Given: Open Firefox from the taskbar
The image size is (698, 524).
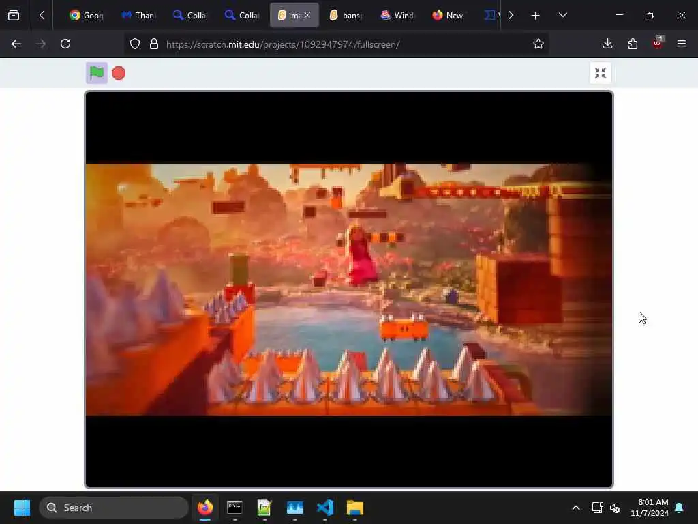Looking at the screenshot, I should coord(204,508).
